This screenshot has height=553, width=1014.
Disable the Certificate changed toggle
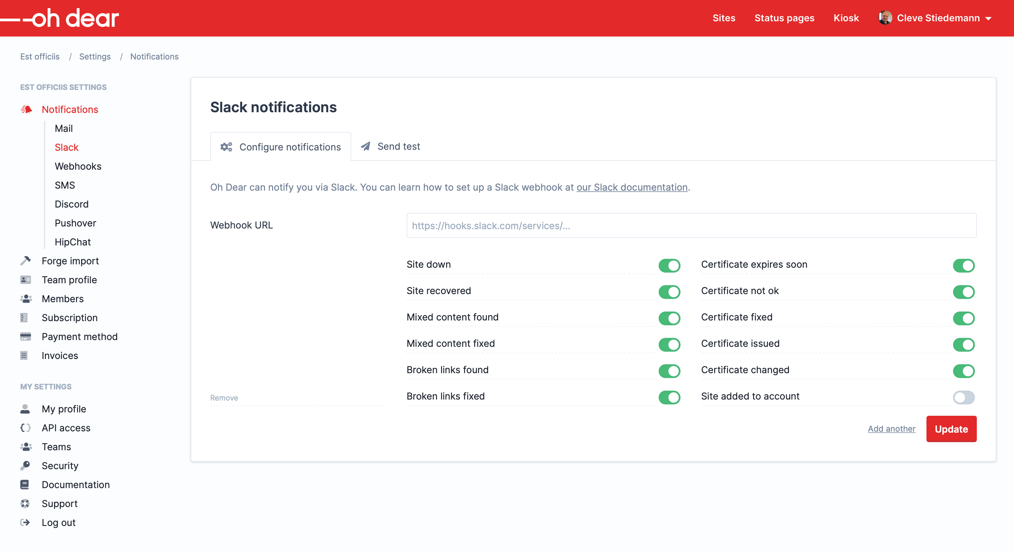pyautogui.click(x=964, y=371)
